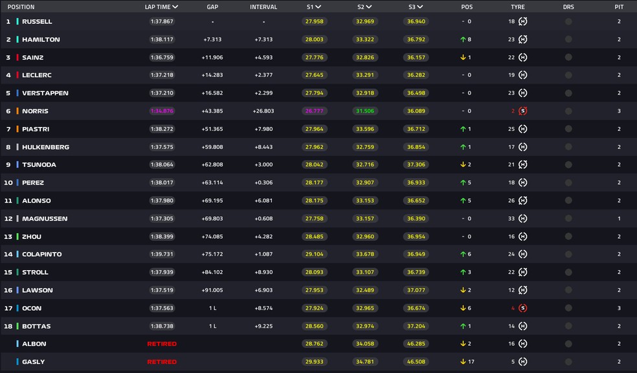The image size is (637, 373).
Task: Click Ocon's soft tyre icon
Action: pyautogui.click(x=523, y=308)
